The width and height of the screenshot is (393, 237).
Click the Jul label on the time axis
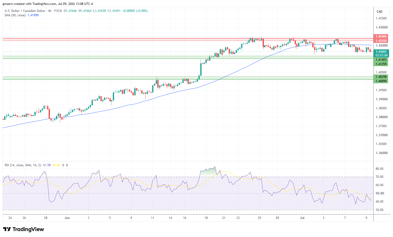coord(302,218)
